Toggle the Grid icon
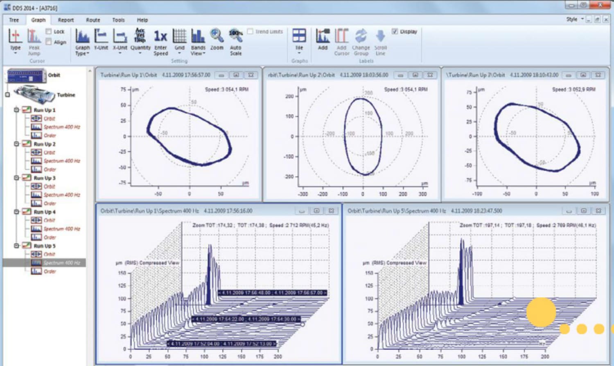This screenshot has width=614, height=366. pos(179,36)
